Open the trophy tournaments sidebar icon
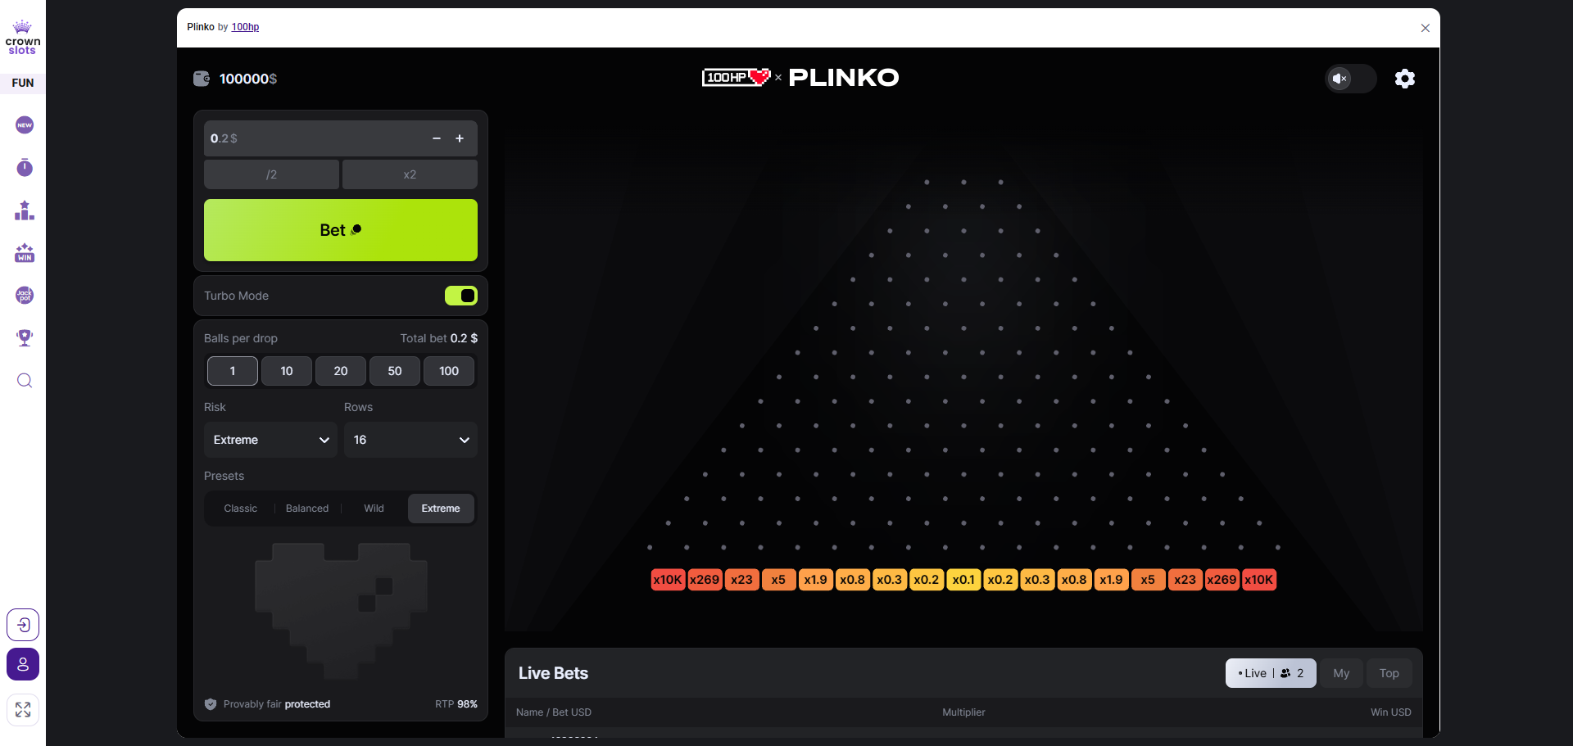 [25, 338]
